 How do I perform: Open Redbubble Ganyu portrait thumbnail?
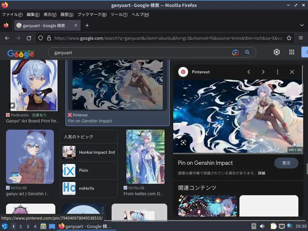pos(34,85)
